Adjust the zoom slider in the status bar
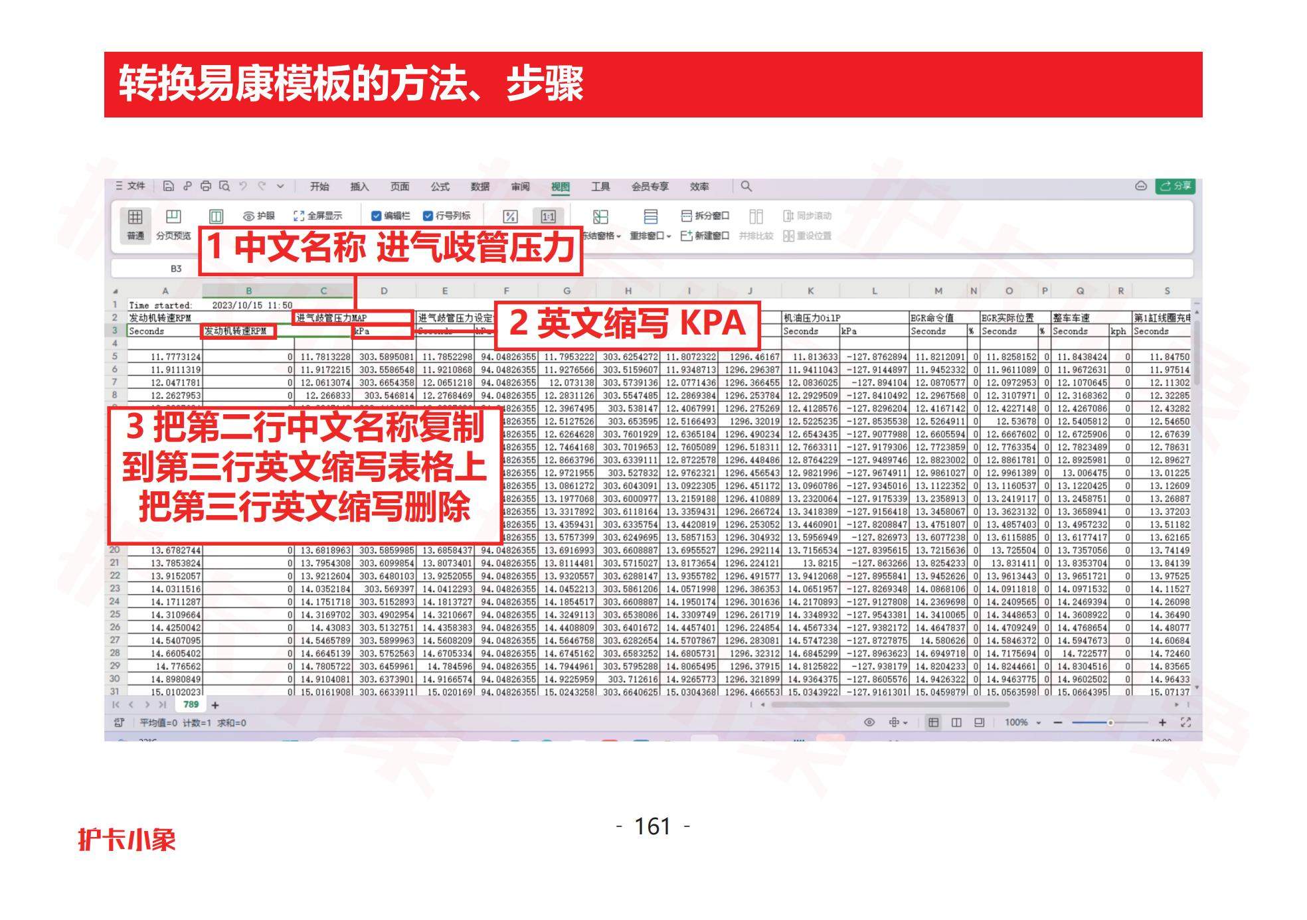1307x920 pixels. click(x=1112, y=723)
